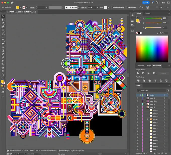Click the notification bell icon

click(152, 3)
